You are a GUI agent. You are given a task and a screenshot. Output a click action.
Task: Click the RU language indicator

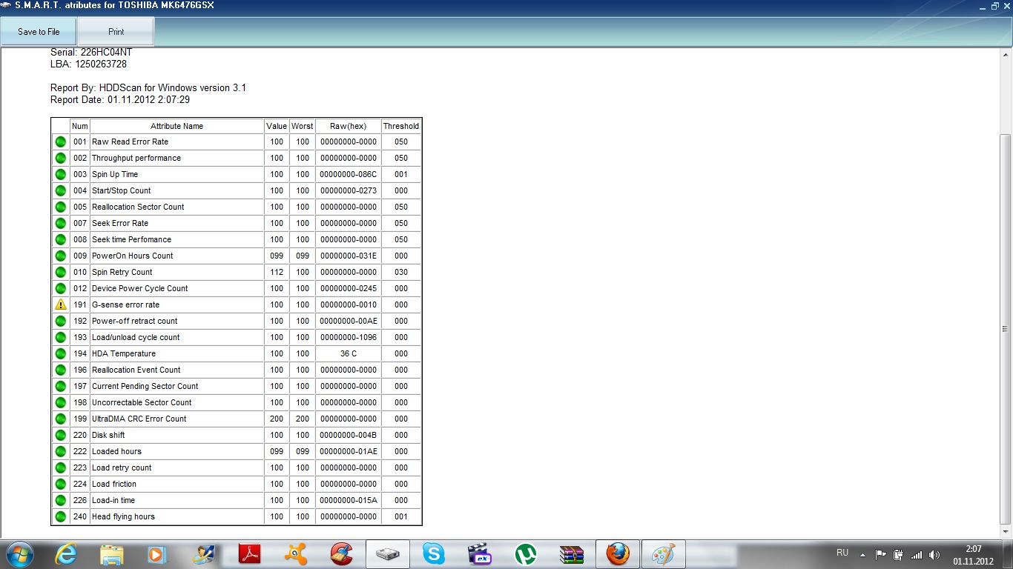click(842, 553)
